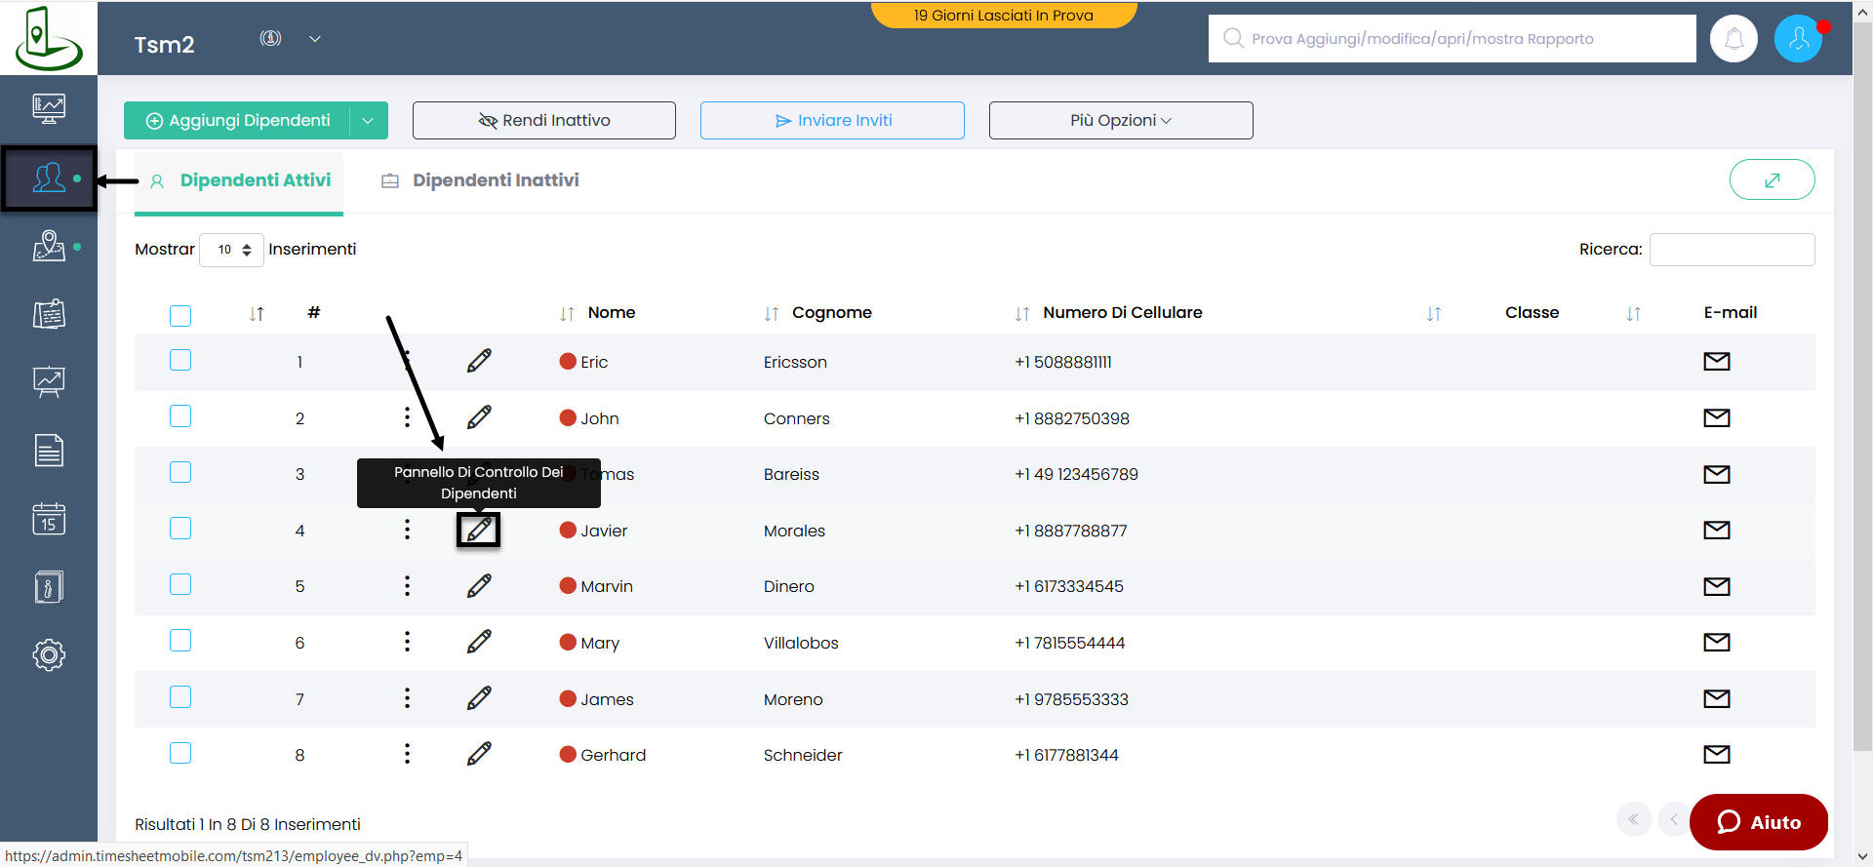
Task: Check the checkbox for John Conners row
Action: click(180, 416)
